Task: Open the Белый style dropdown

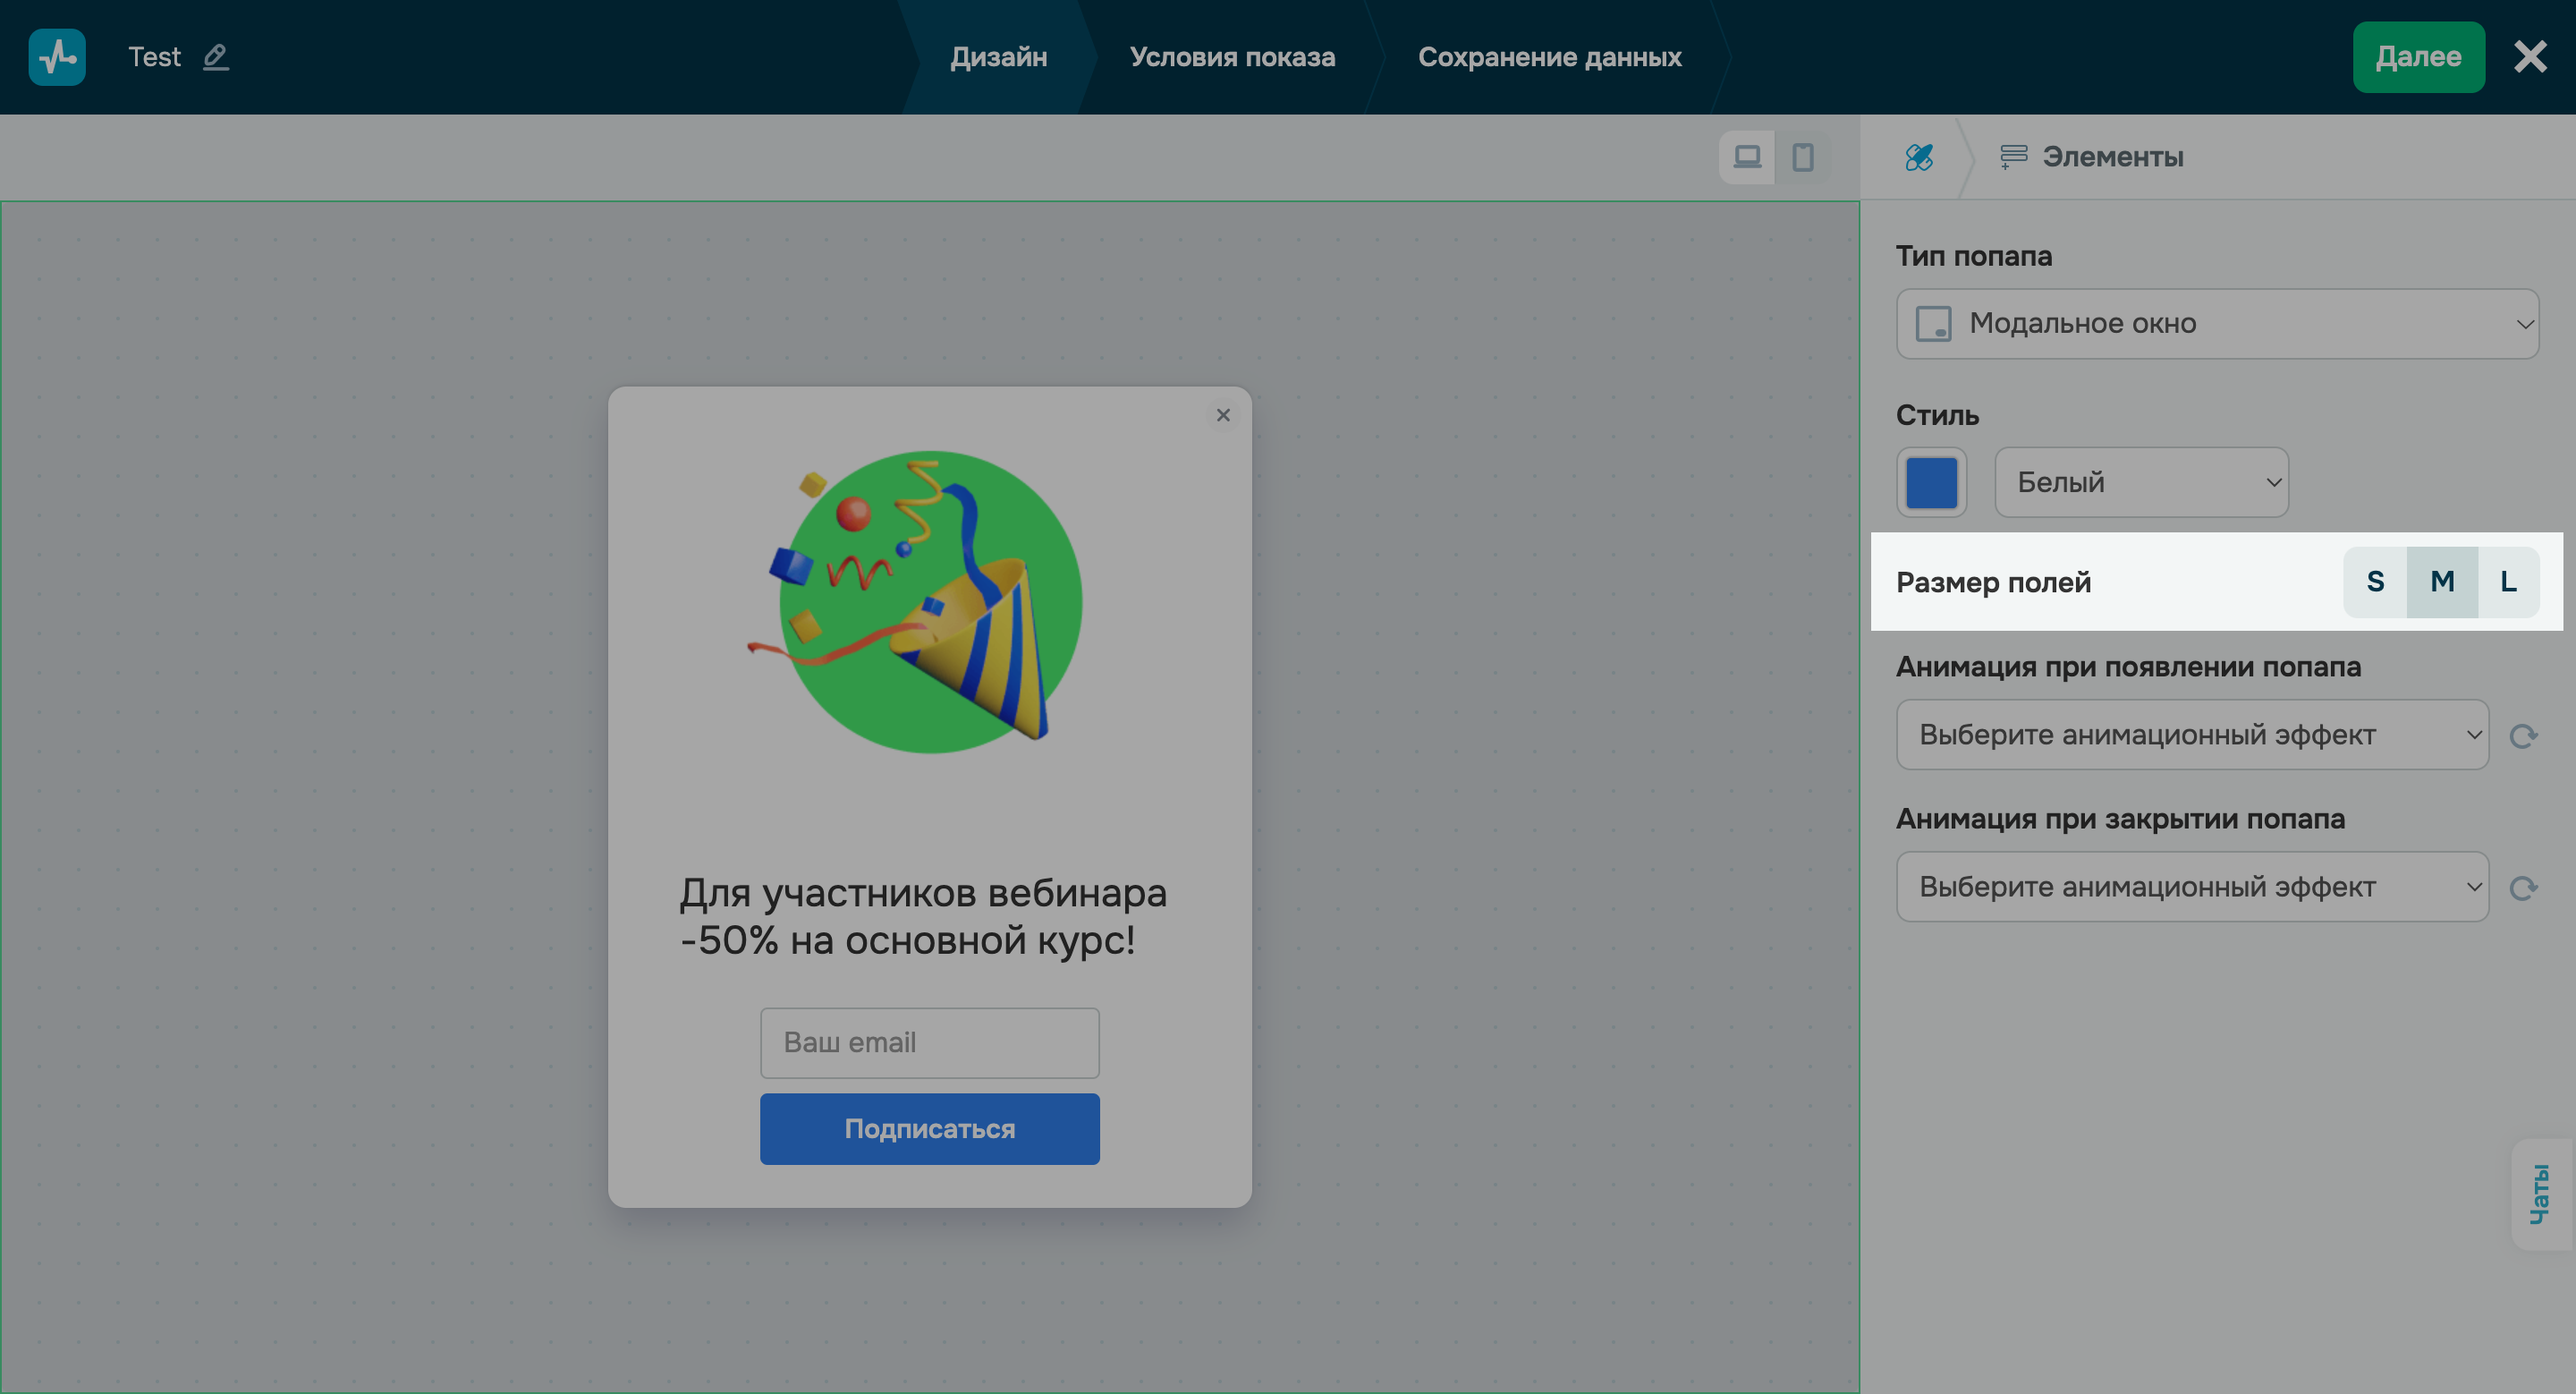Action: point(2141,482)
